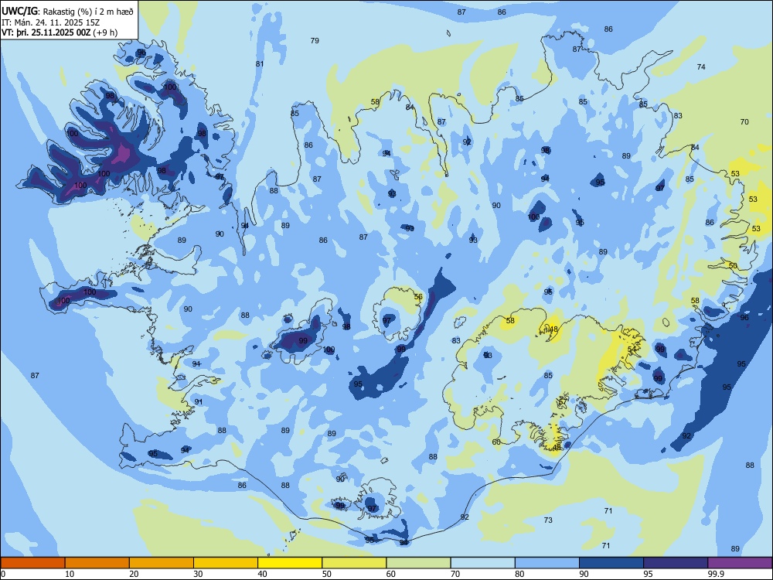Click the 'IT: Mán. 24. 11. 2025 15Z' line
Viewport: 773px width, 580px height.
[x=51, y=22]
